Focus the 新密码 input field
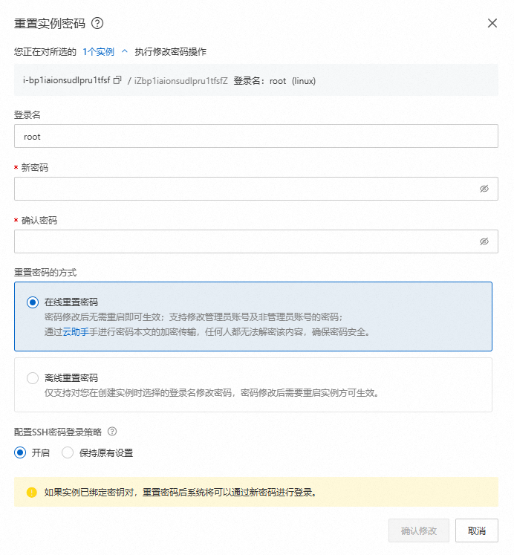514x555 pixels. 245,189
